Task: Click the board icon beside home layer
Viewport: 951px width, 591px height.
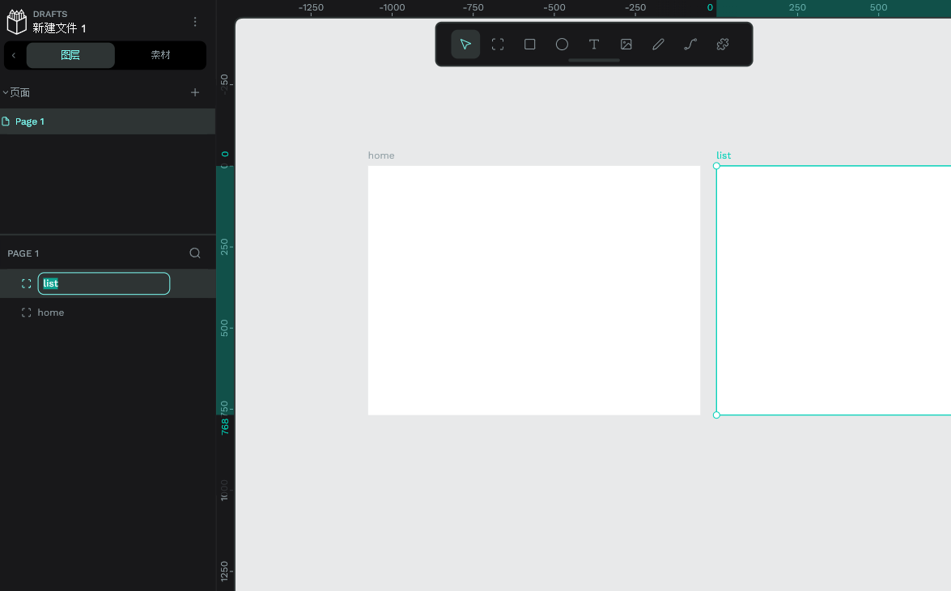Action: point(26,313)
